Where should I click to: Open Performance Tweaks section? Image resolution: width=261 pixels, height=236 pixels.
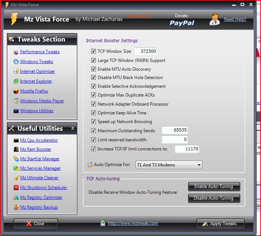(x=40, y=52)
